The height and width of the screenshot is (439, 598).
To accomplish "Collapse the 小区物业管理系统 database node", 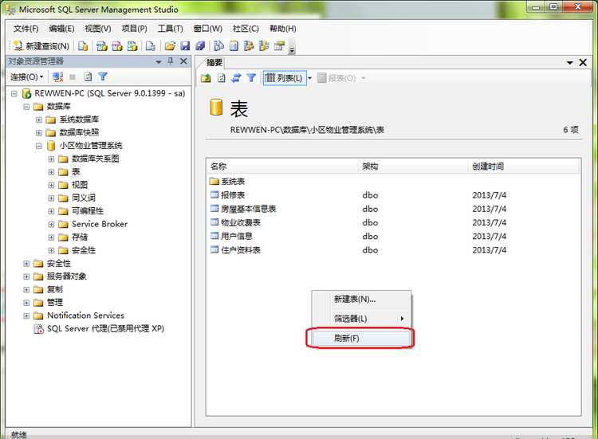I will [x=39, y=146].
